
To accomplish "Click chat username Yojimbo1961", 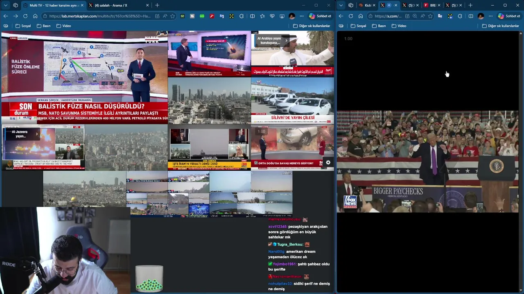I will [285, 264].
